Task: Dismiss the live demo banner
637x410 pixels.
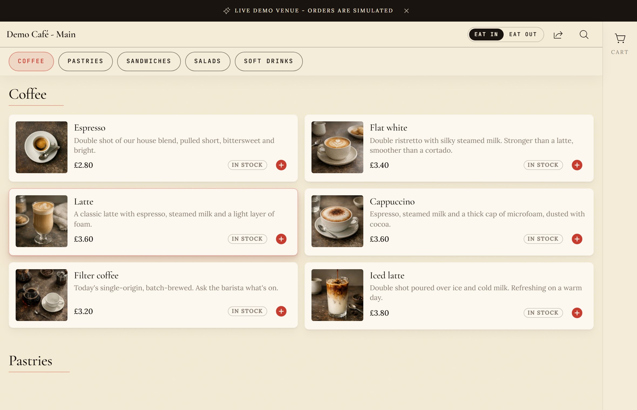Action: coord(406,11)
